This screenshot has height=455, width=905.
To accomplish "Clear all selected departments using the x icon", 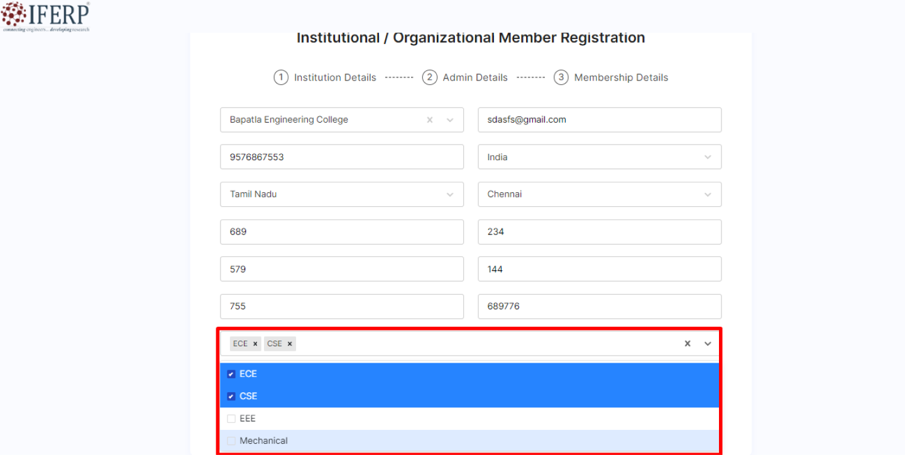I will tap(687, 343).
